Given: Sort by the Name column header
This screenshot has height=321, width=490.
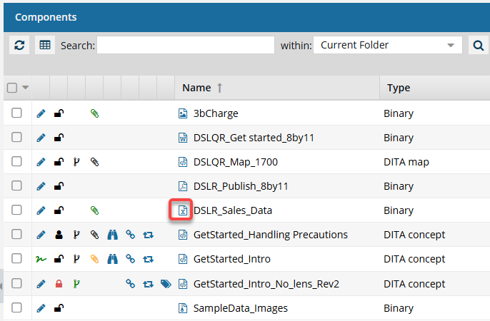Looking at the screenshot, I should 196,88.
